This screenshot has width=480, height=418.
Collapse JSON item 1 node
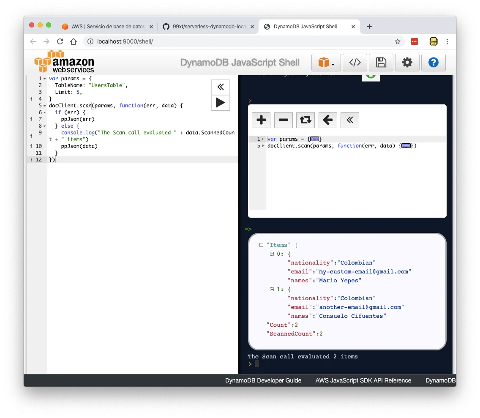pyautogui.click(x=272, y=290)
